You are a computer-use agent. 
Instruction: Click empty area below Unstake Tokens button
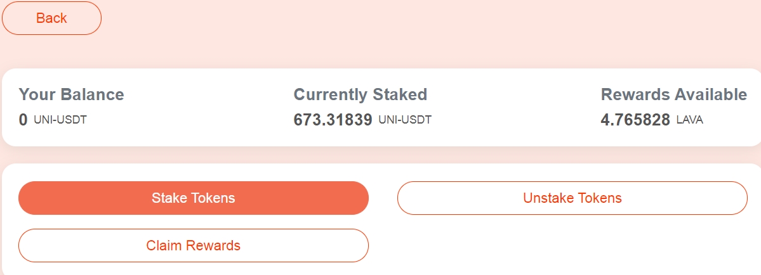click(572, 244)
